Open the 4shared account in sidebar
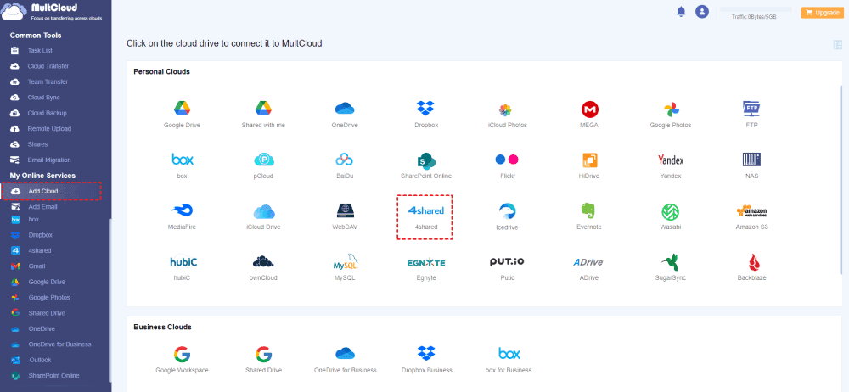This screenshot has height=392, width=849. pyautogui.click(x=40, y=250)
